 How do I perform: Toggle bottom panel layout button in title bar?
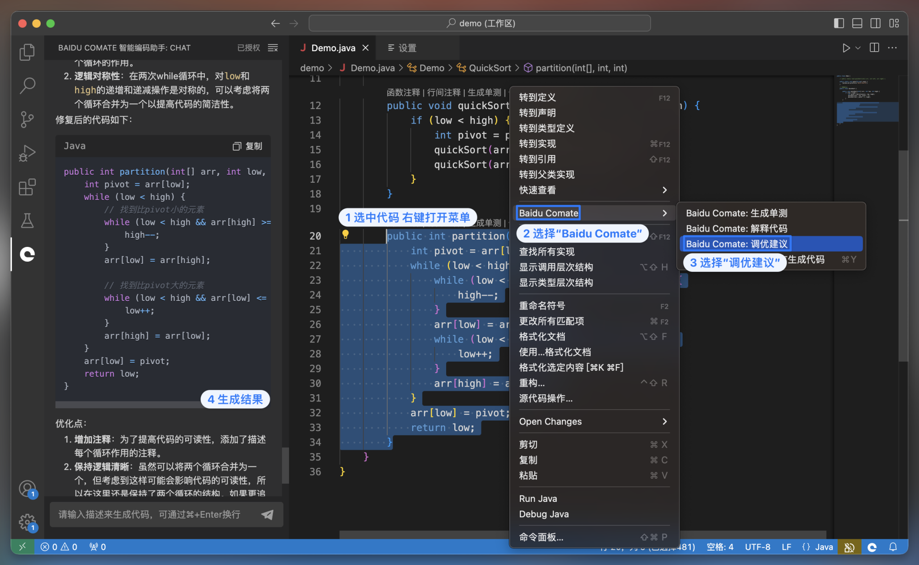tap(857, 23)
